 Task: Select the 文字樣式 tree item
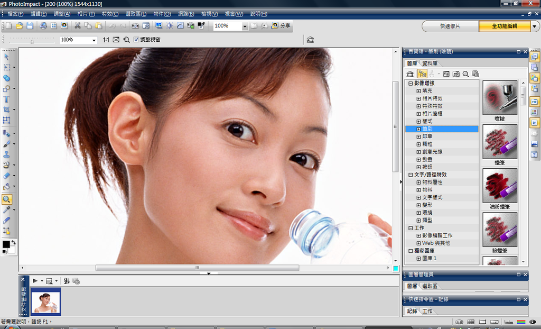[432, 197]
